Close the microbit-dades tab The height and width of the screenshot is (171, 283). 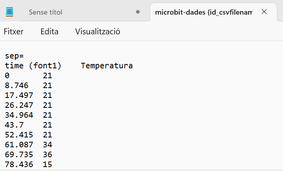pos(264,12)
